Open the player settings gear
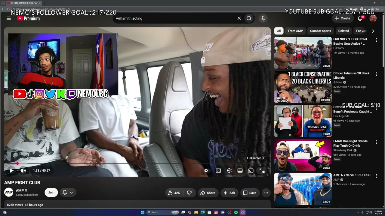 pyautogui.click(x=229, y=170)
